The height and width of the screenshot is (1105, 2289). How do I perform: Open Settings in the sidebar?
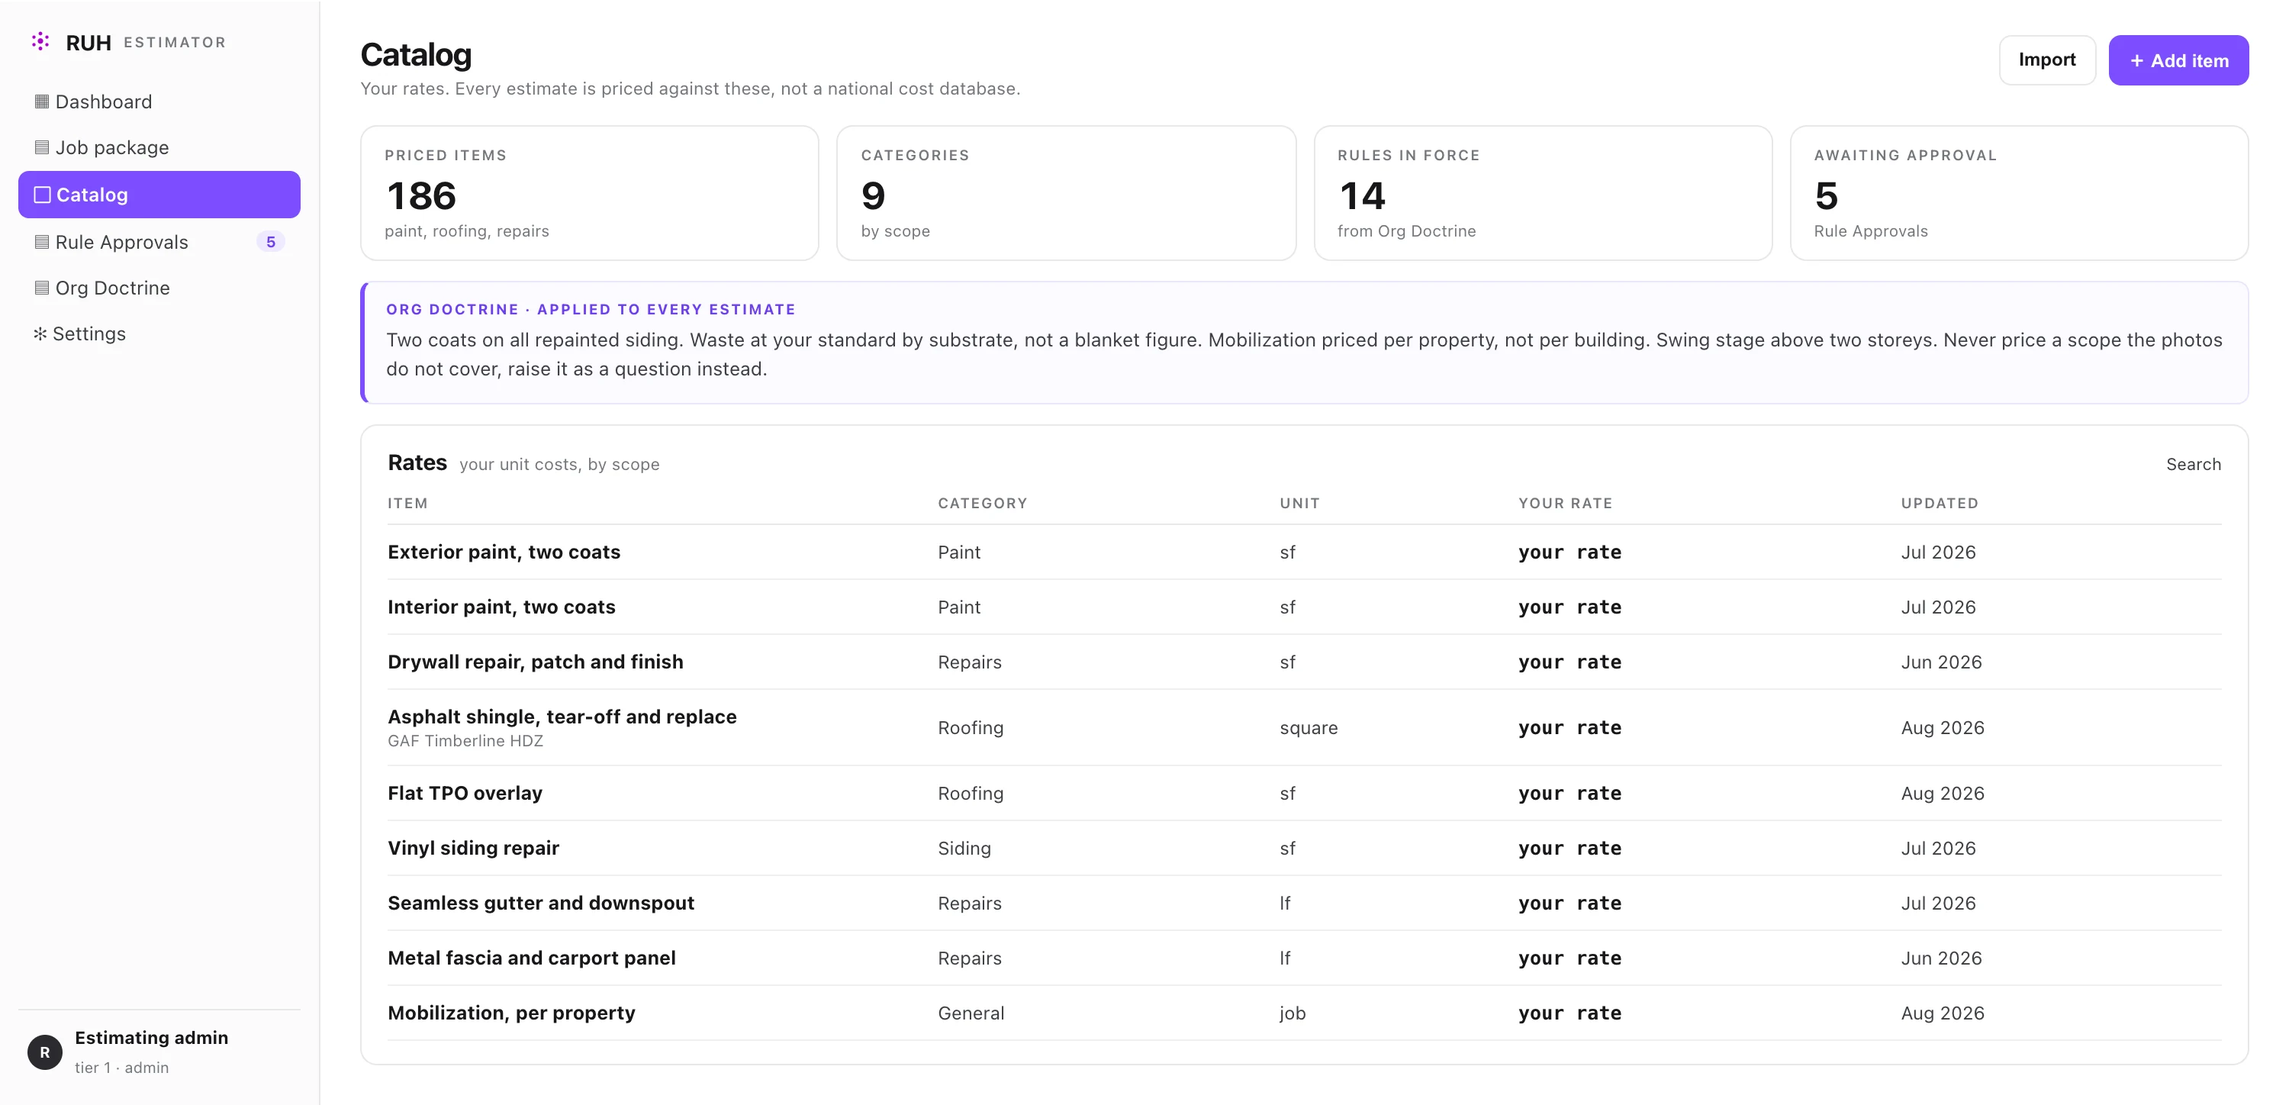(x=159, y=334)
